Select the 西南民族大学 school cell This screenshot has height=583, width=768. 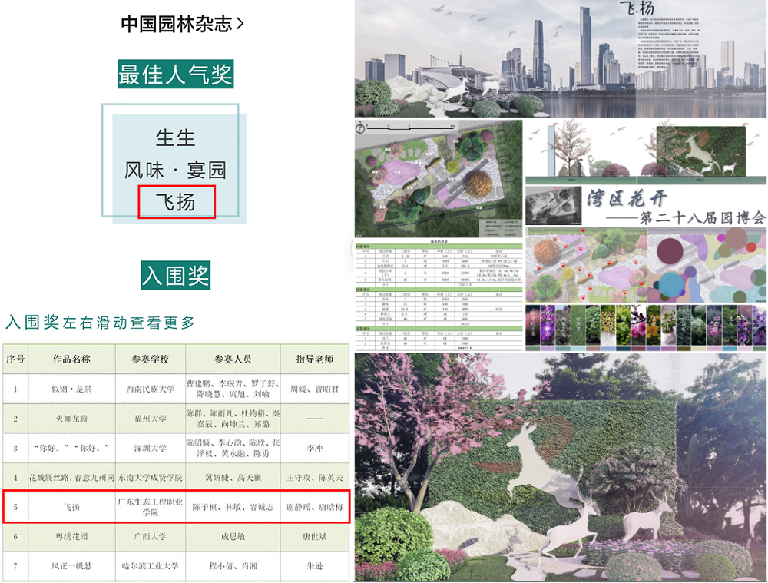pos(151,389)
